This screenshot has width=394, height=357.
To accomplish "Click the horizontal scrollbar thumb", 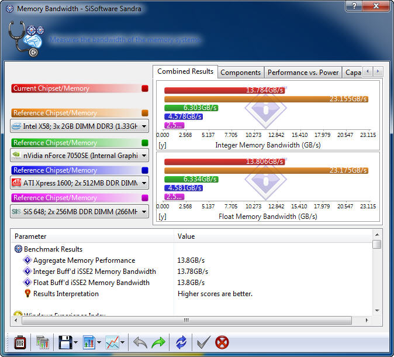I will pos(186,320).
